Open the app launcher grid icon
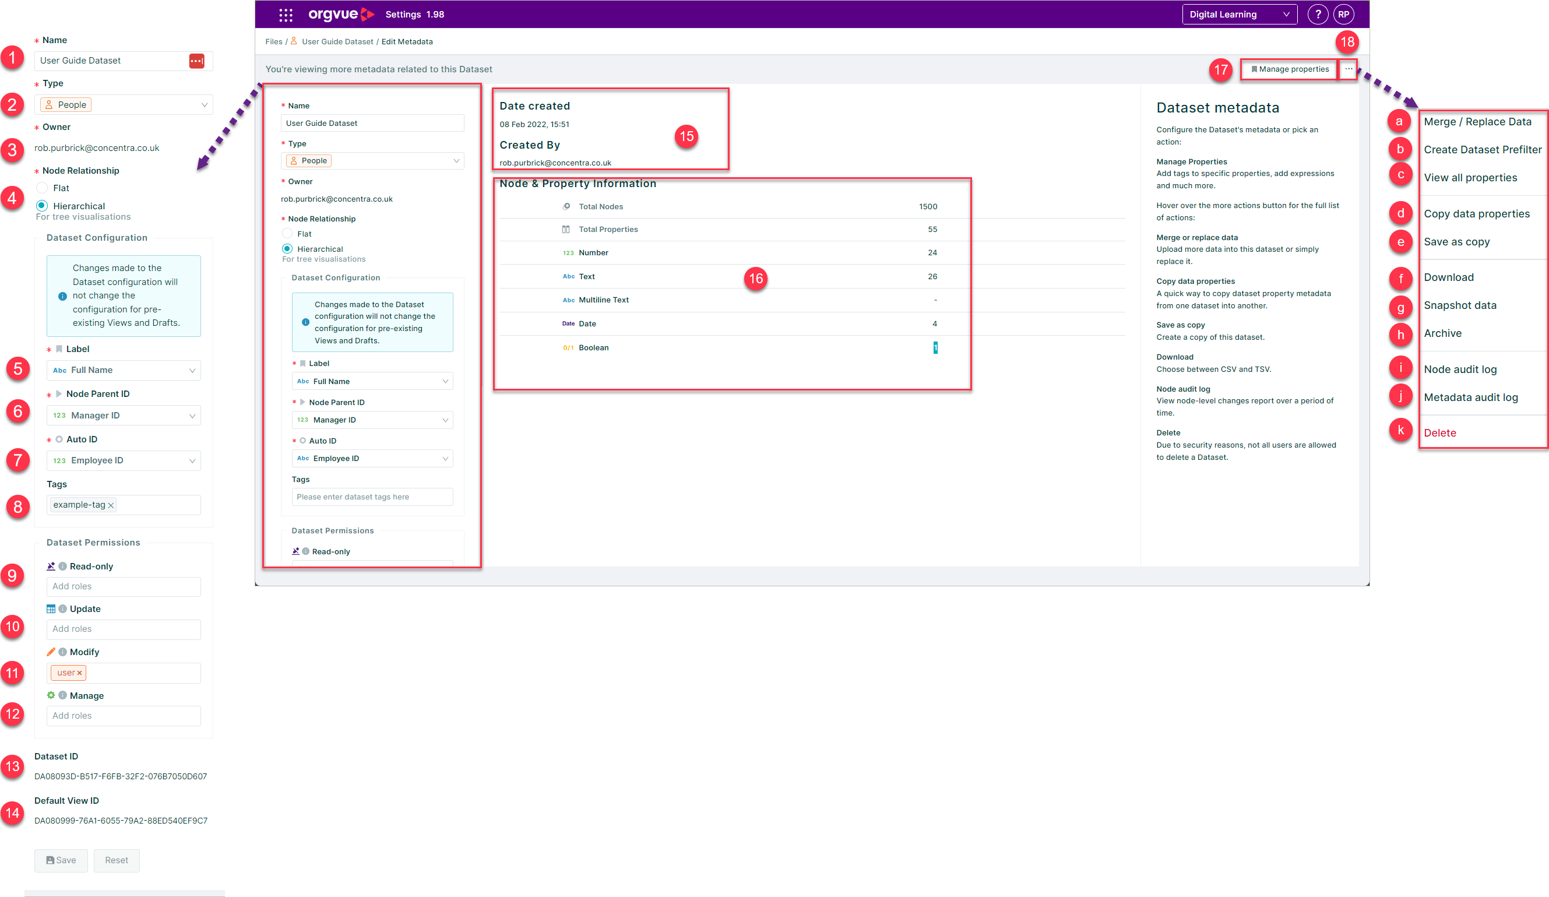Viewport: 1549px width, 897px height. (x=286, y=14)
